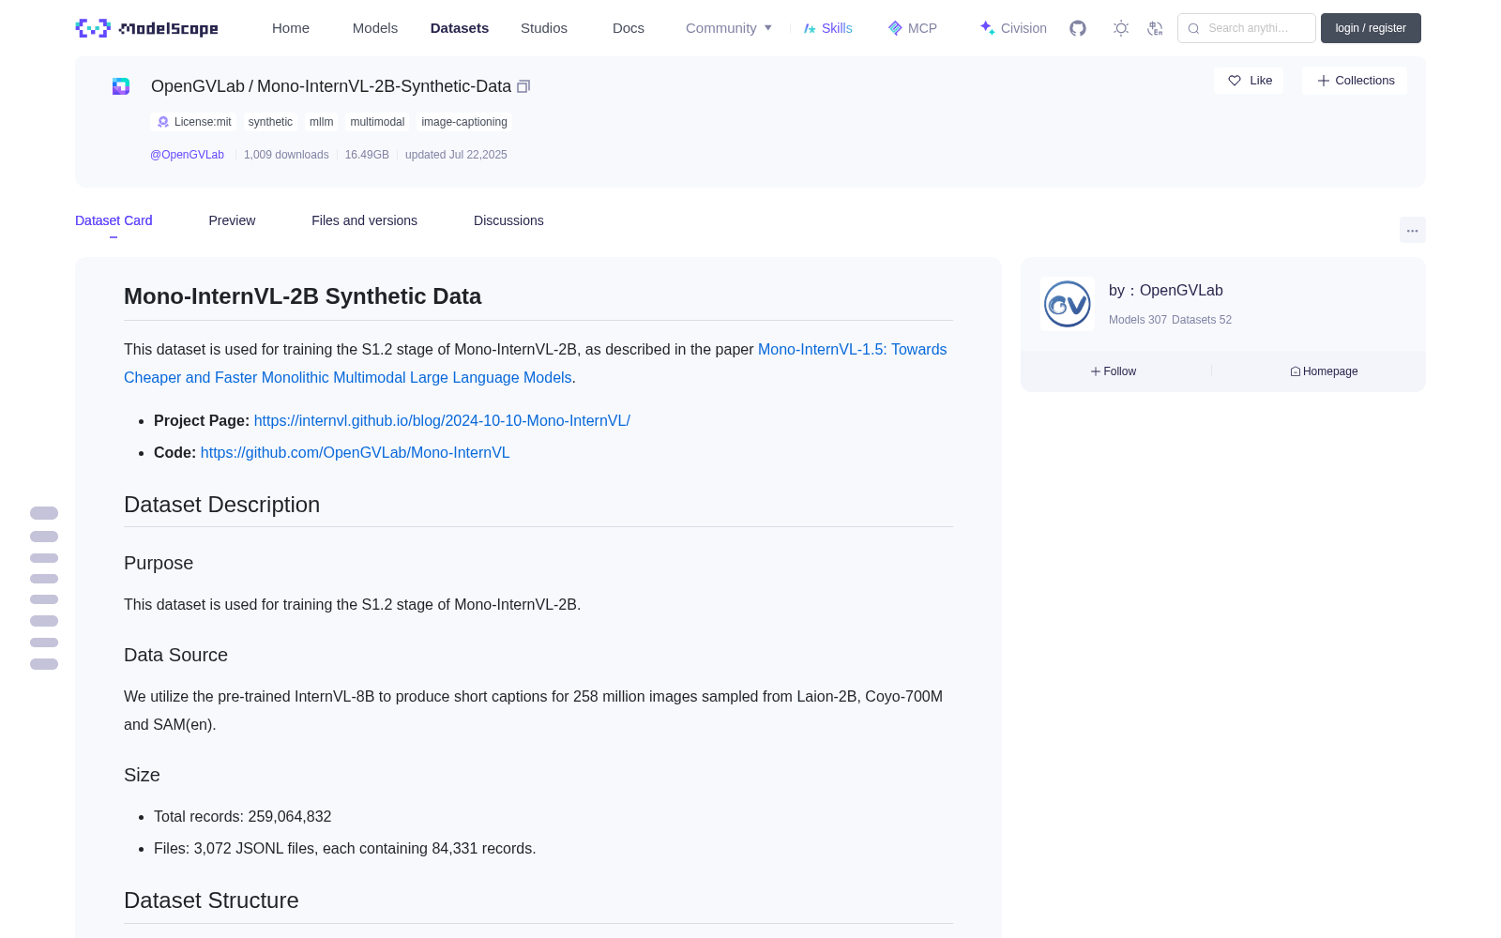
Task: Switch to the Files and versions tab
Action: pos(364,220)
